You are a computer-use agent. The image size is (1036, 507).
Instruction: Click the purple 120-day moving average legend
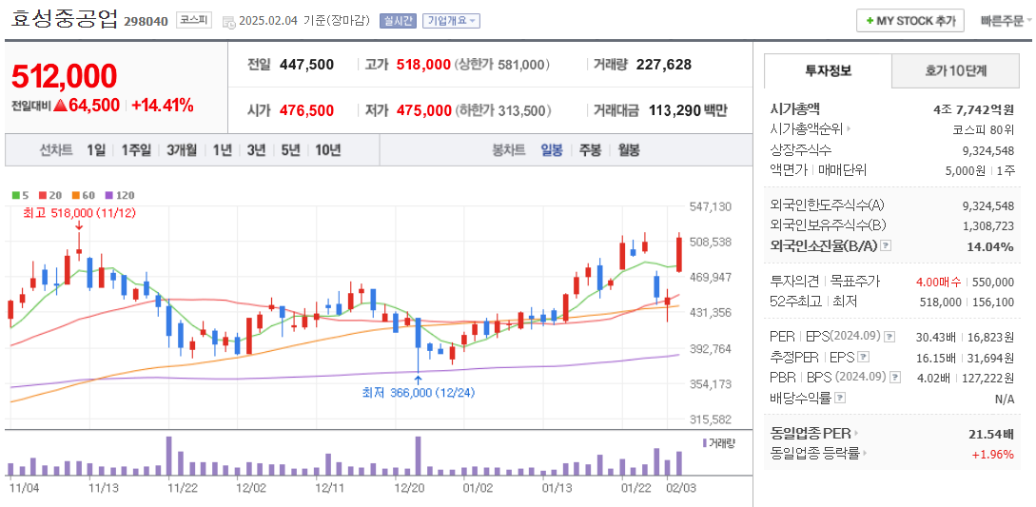pyautogui.click(x=120, y=195)
